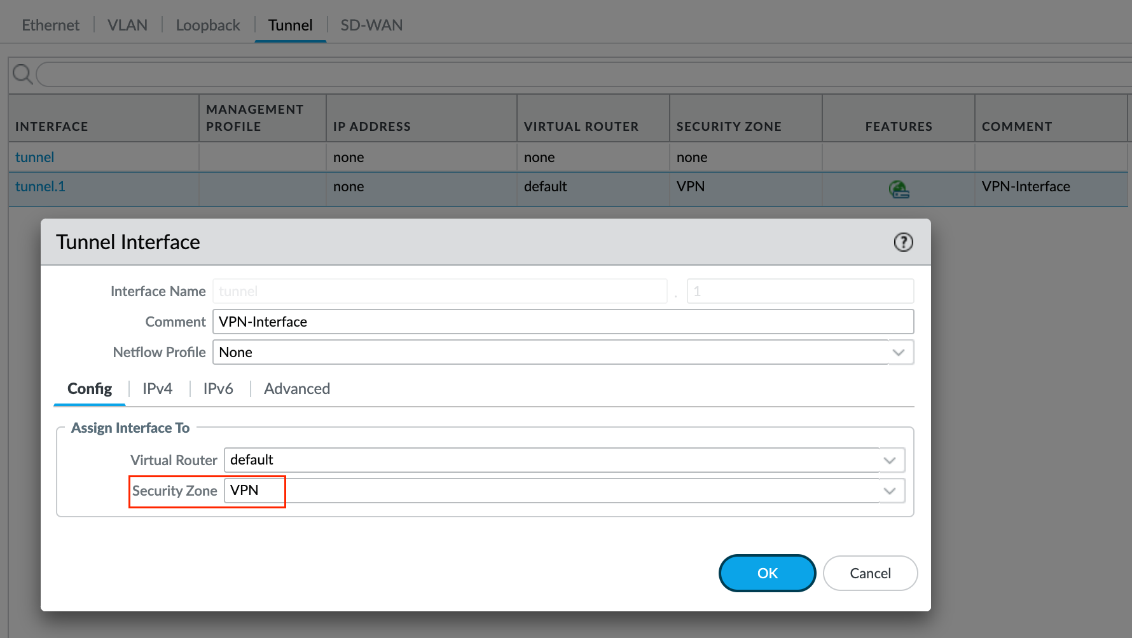Open help for the Tunnel Interface dialog
The image size is (1132, 638).
click(903, 242)
